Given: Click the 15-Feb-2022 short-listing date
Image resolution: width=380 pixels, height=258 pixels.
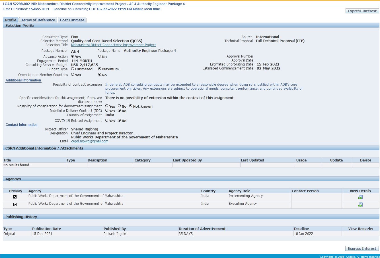Looking at the screenshot, I should 268,64.
